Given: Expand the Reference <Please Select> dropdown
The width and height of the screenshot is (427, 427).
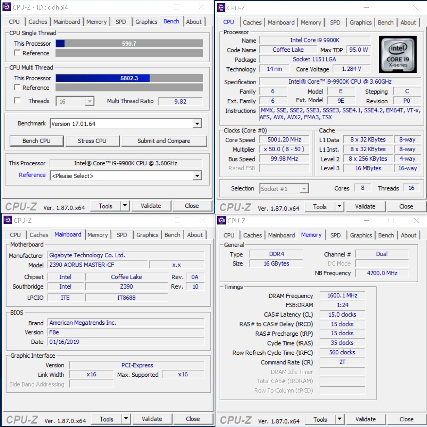Looking at the screenshot, I should (x=197, y=176).
